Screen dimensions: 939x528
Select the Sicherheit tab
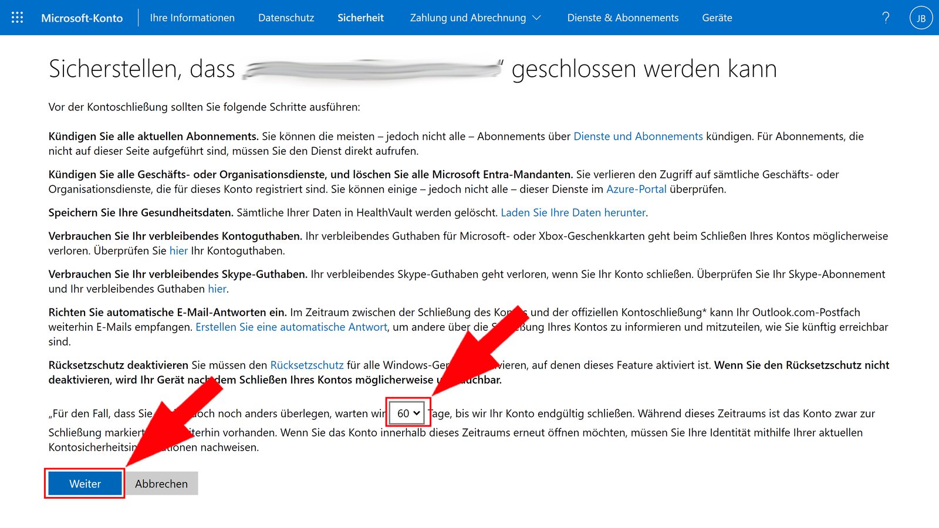360,18
